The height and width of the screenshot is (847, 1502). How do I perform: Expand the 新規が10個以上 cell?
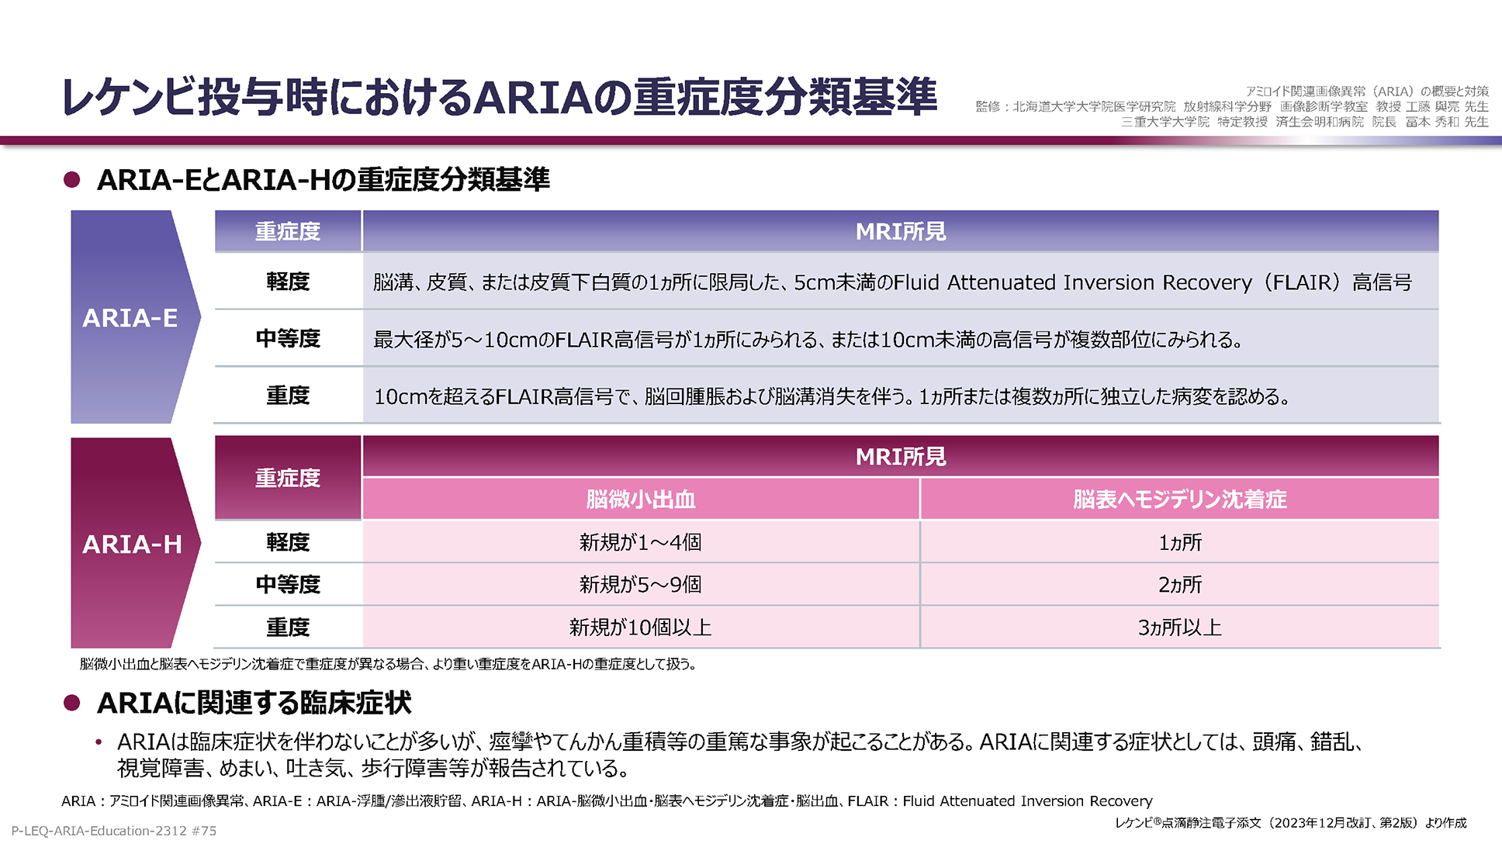pos(640,627)
